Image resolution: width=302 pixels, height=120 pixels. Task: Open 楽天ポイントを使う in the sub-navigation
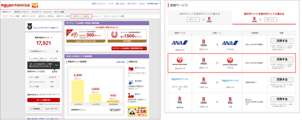point(63,16)
